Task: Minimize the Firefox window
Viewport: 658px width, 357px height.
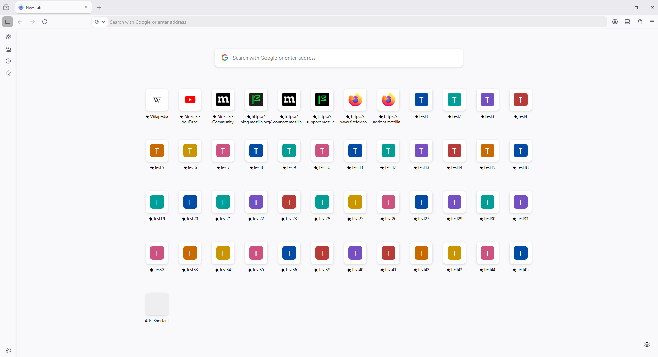Action: (621, 7)
